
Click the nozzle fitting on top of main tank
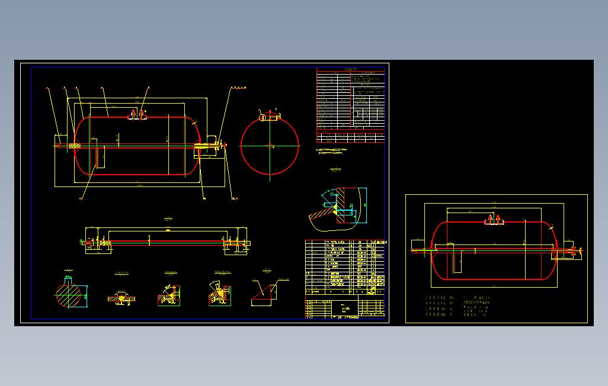coord(137,115)
